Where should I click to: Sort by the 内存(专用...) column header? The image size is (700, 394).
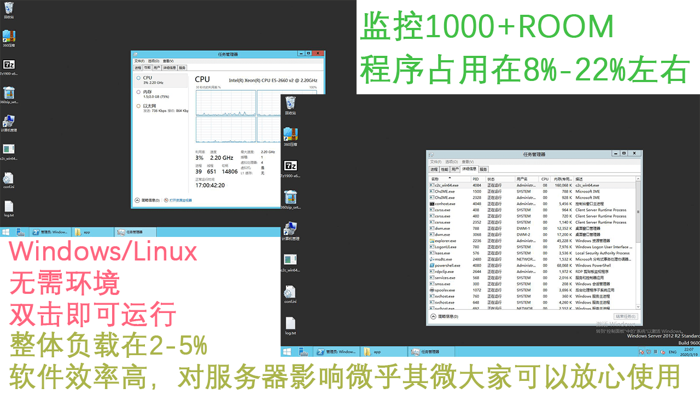tap(562, 179)
